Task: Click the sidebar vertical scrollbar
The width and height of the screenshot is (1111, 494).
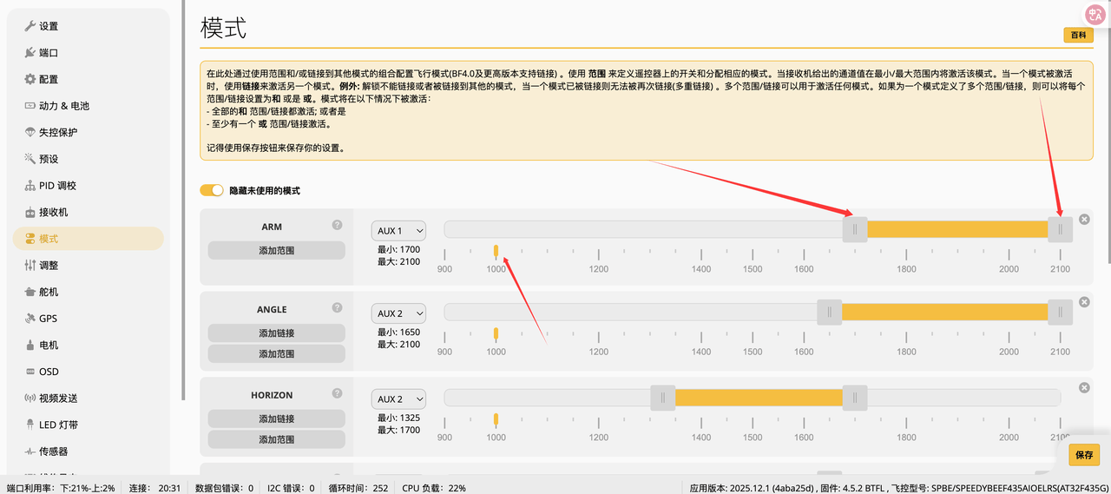Action: click(x=183, y=200)
